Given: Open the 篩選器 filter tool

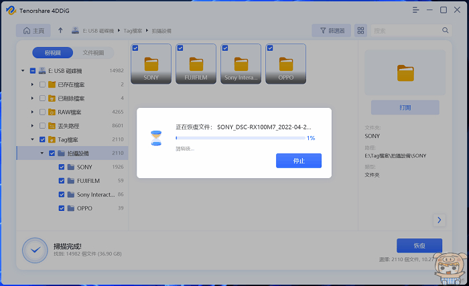Looking at the screenshot, I should [331, 31].
